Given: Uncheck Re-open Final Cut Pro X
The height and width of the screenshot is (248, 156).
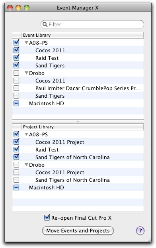Looking at the screenshot, I should coord(47,218).
